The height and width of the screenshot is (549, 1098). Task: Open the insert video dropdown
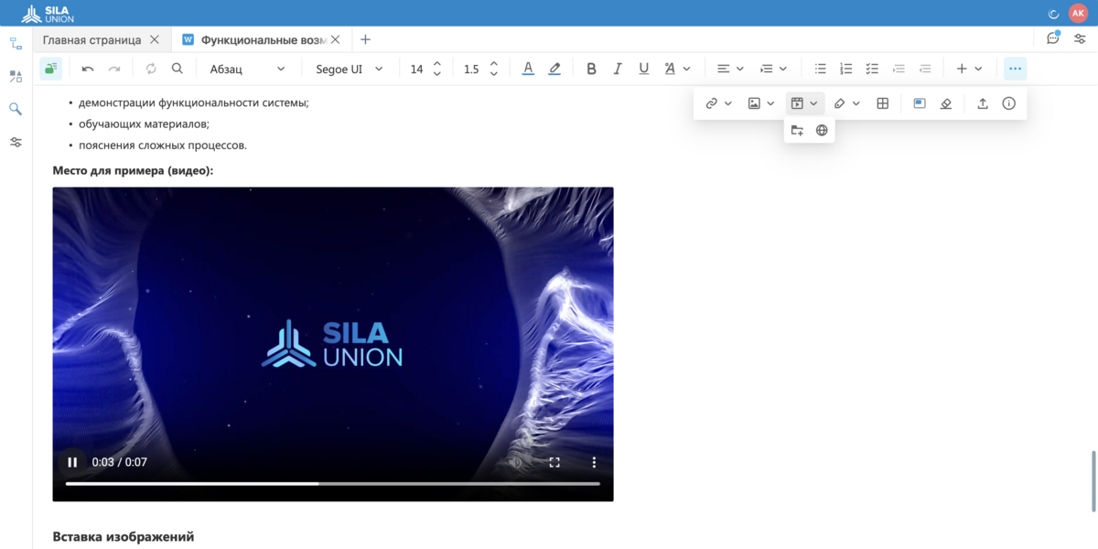(804, 103)
